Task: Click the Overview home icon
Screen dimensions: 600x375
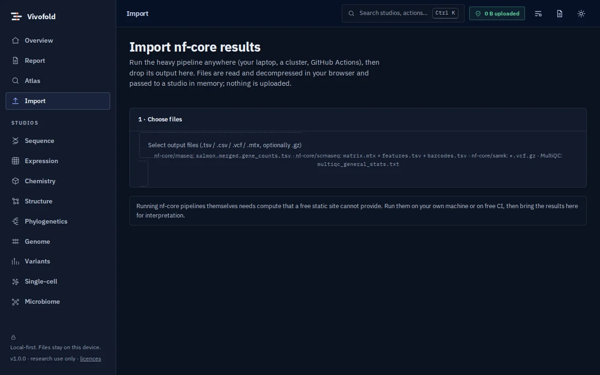Action: 15,40
